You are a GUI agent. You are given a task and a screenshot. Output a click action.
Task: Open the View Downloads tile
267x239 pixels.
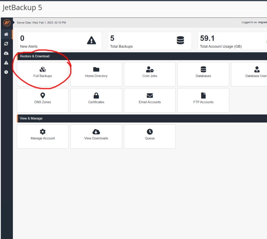click(96, 137)
